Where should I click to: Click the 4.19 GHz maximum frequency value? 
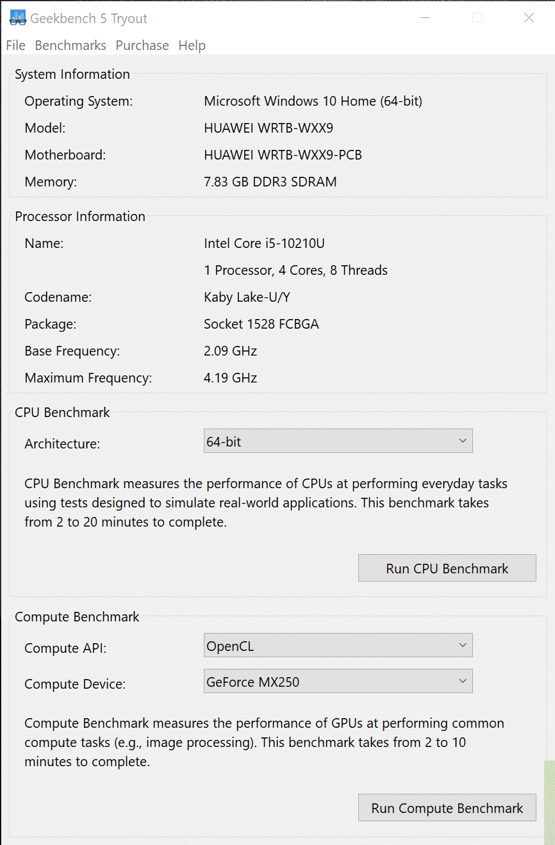click(x=230, y=378)
